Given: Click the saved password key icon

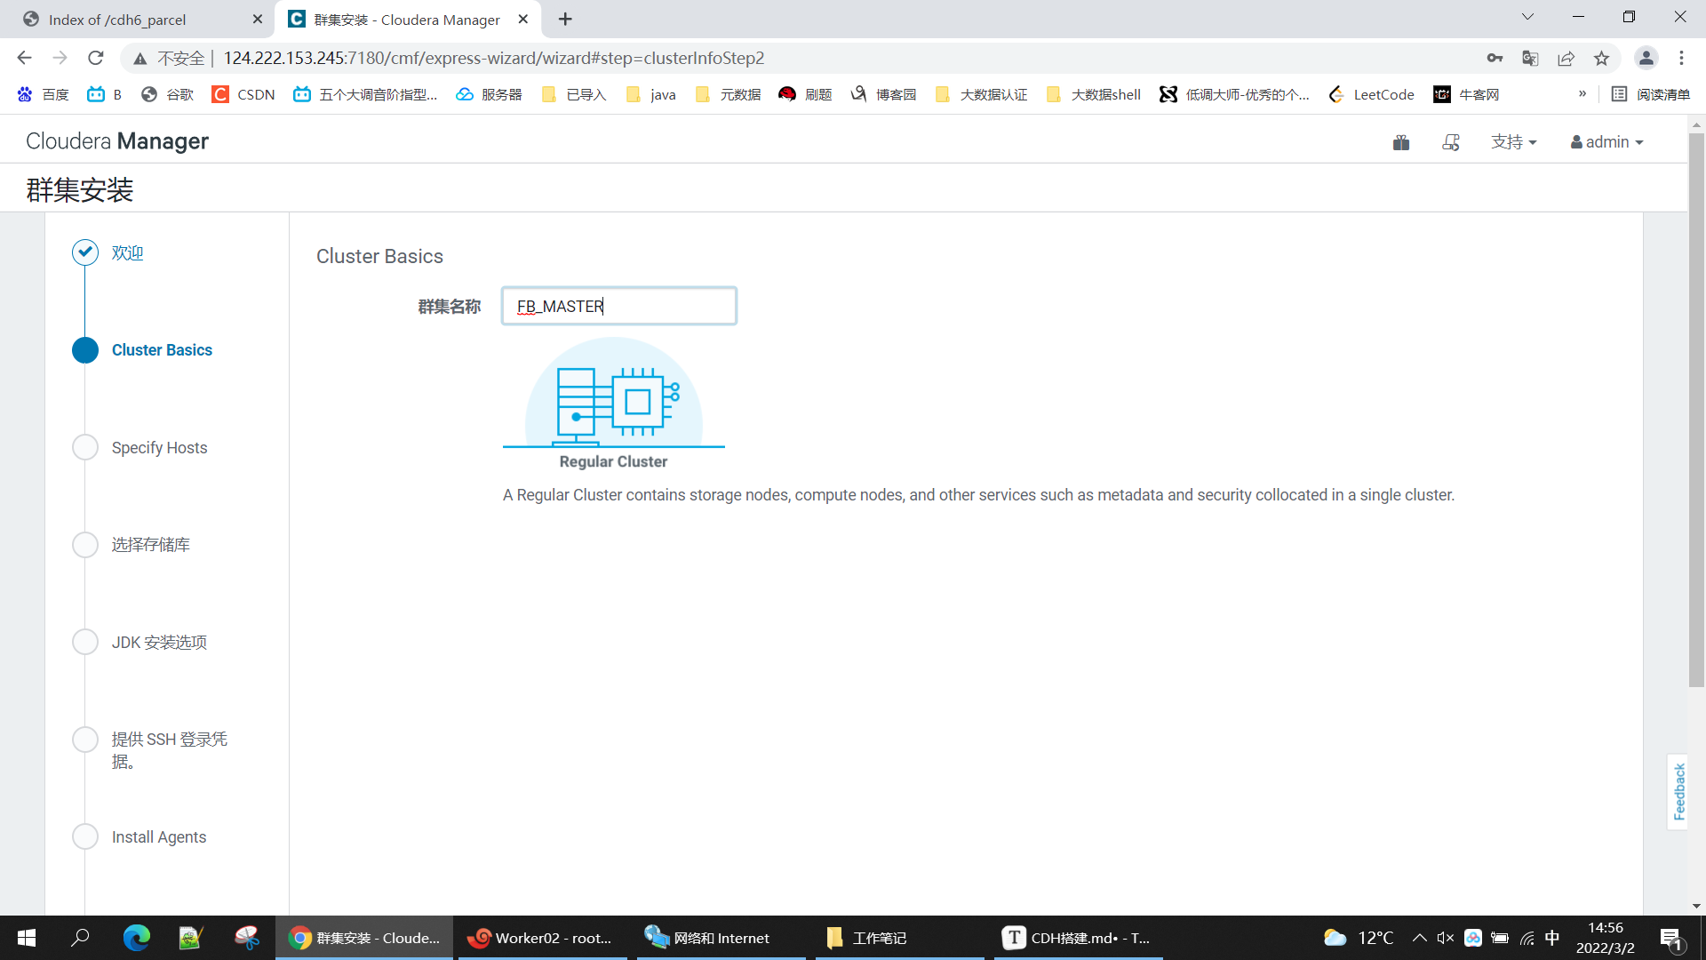Looking at the screenshot, I should (1495, 58).
